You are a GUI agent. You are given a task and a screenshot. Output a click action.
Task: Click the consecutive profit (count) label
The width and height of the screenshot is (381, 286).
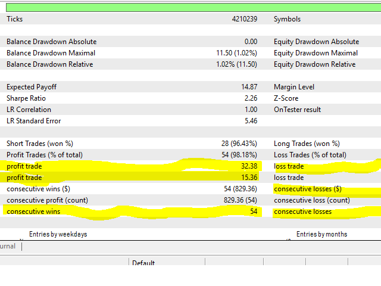tap(48, 200)
